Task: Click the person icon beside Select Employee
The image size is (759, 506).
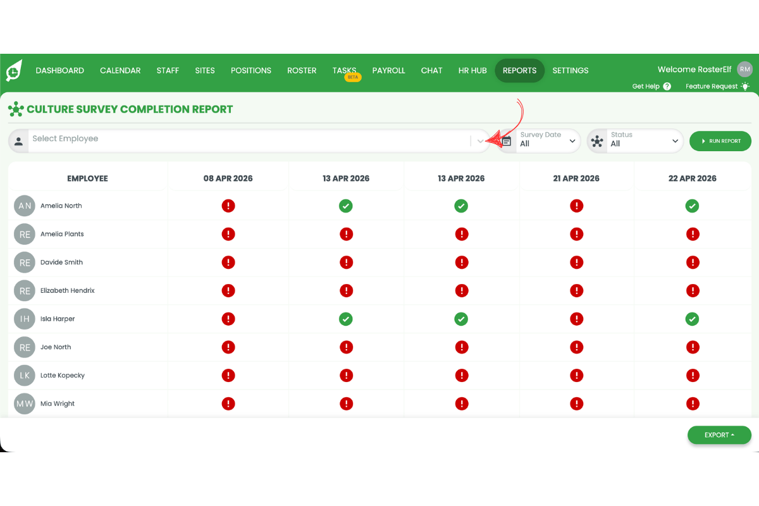Action: pyautogui.click(x=18, y=140)
